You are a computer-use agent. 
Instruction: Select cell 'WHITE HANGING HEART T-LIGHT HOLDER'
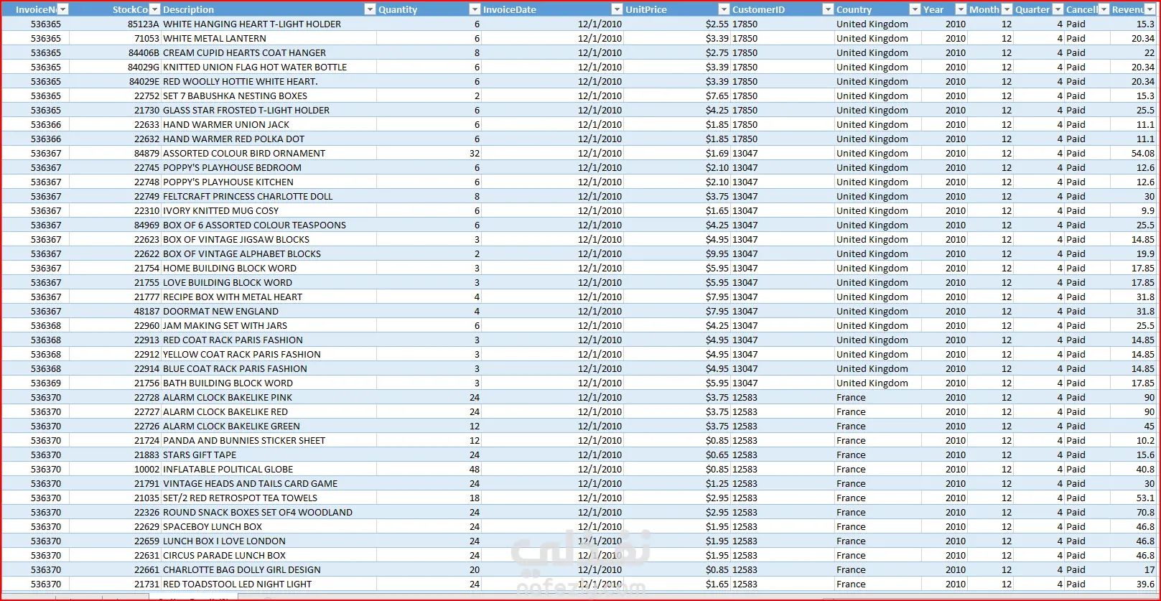(269, 24)
